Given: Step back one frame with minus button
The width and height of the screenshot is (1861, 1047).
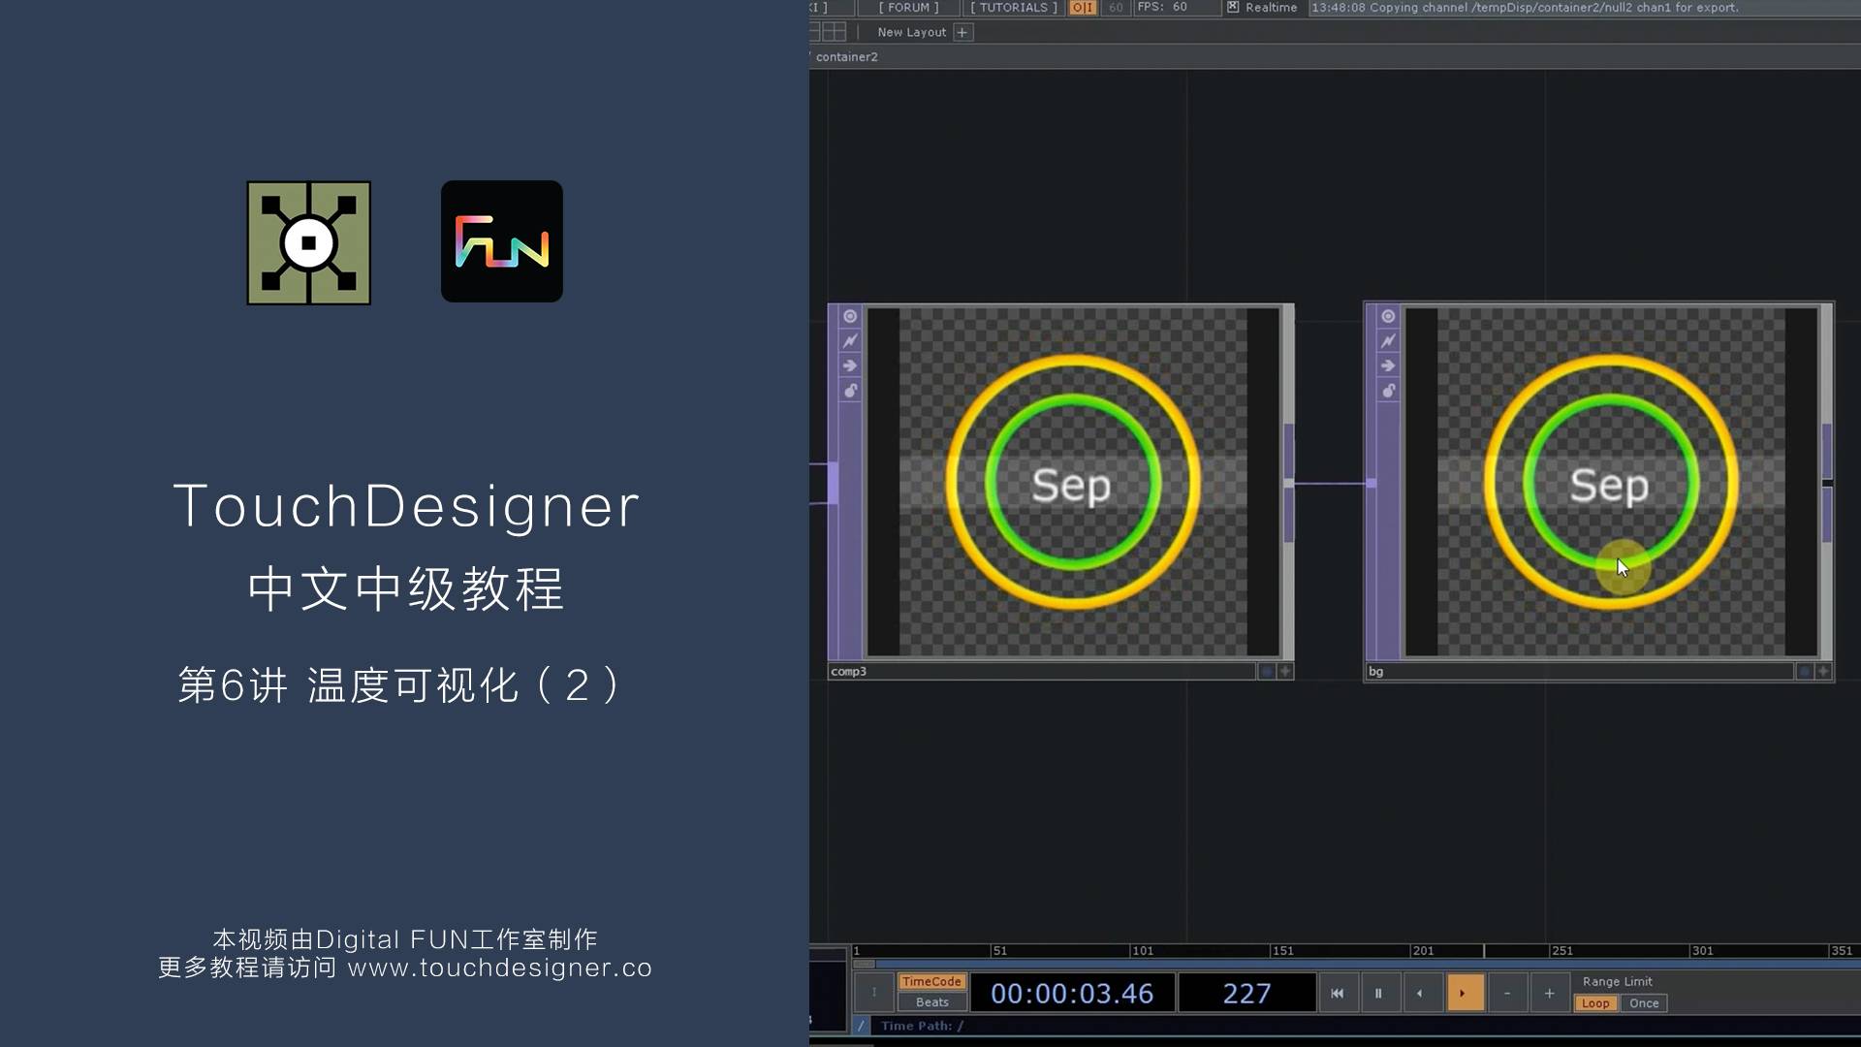Looking at the screenshot, I should click(1507, 993).
